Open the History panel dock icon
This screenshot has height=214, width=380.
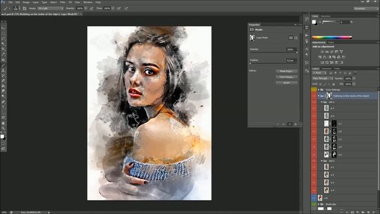[307, 19]
